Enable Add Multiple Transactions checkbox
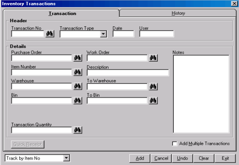 (x=175, y=144)
